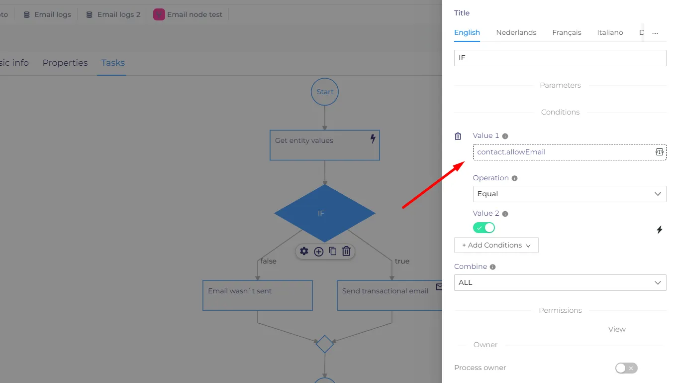Viewport: 675px width, 383px height.
Task: Click the add plus icon under IF node
Action: point(319,252)
